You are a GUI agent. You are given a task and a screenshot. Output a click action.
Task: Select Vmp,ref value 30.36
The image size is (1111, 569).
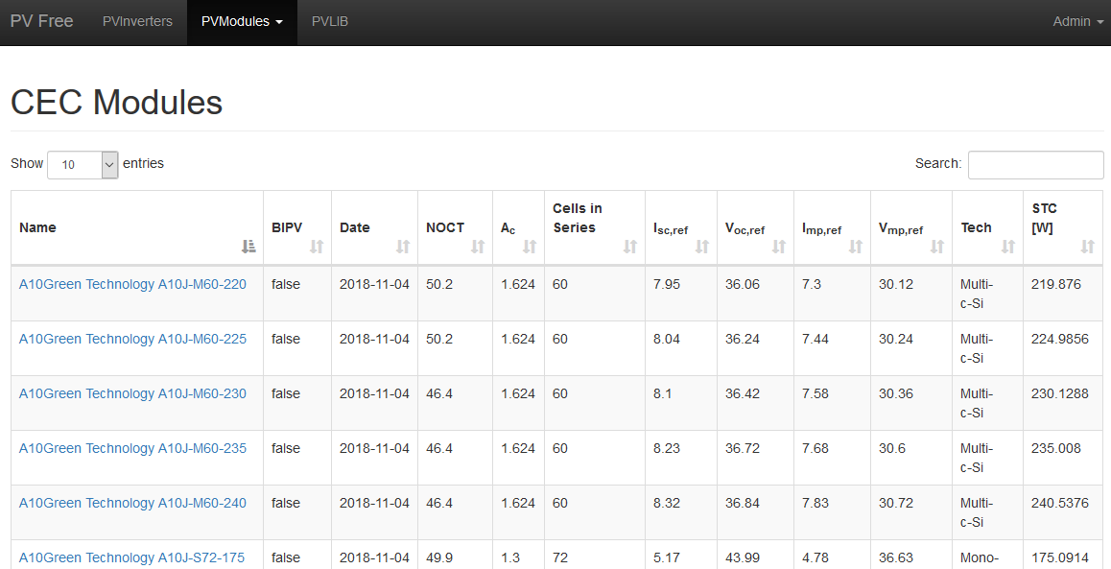click(x=895, y=393)
